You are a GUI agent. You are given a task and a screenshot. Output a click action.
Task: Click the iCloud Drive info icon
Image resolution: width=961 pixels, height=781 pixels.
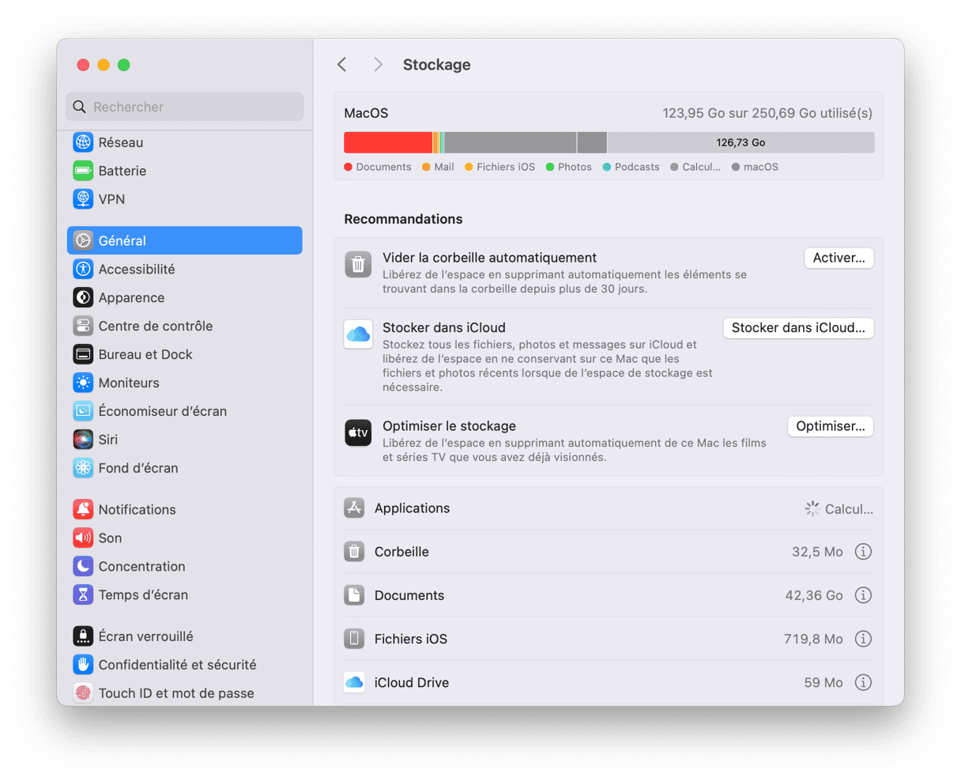863,682
